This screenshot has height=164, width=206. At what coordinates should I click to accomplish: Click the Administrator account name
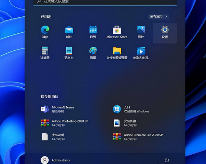tap(61, 160)
